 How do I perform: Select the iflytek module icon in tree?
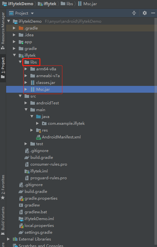point(21,55)
